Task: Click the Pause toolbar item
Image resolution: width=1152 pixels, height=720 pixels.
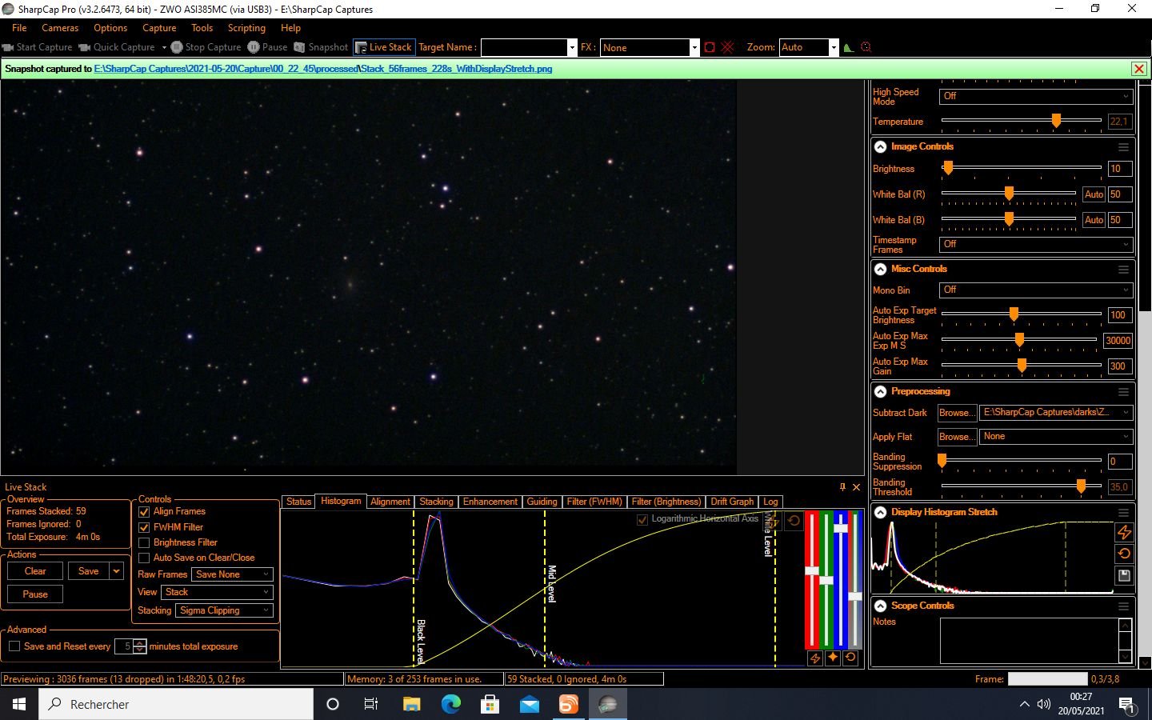Action: [x=267, y=47]
